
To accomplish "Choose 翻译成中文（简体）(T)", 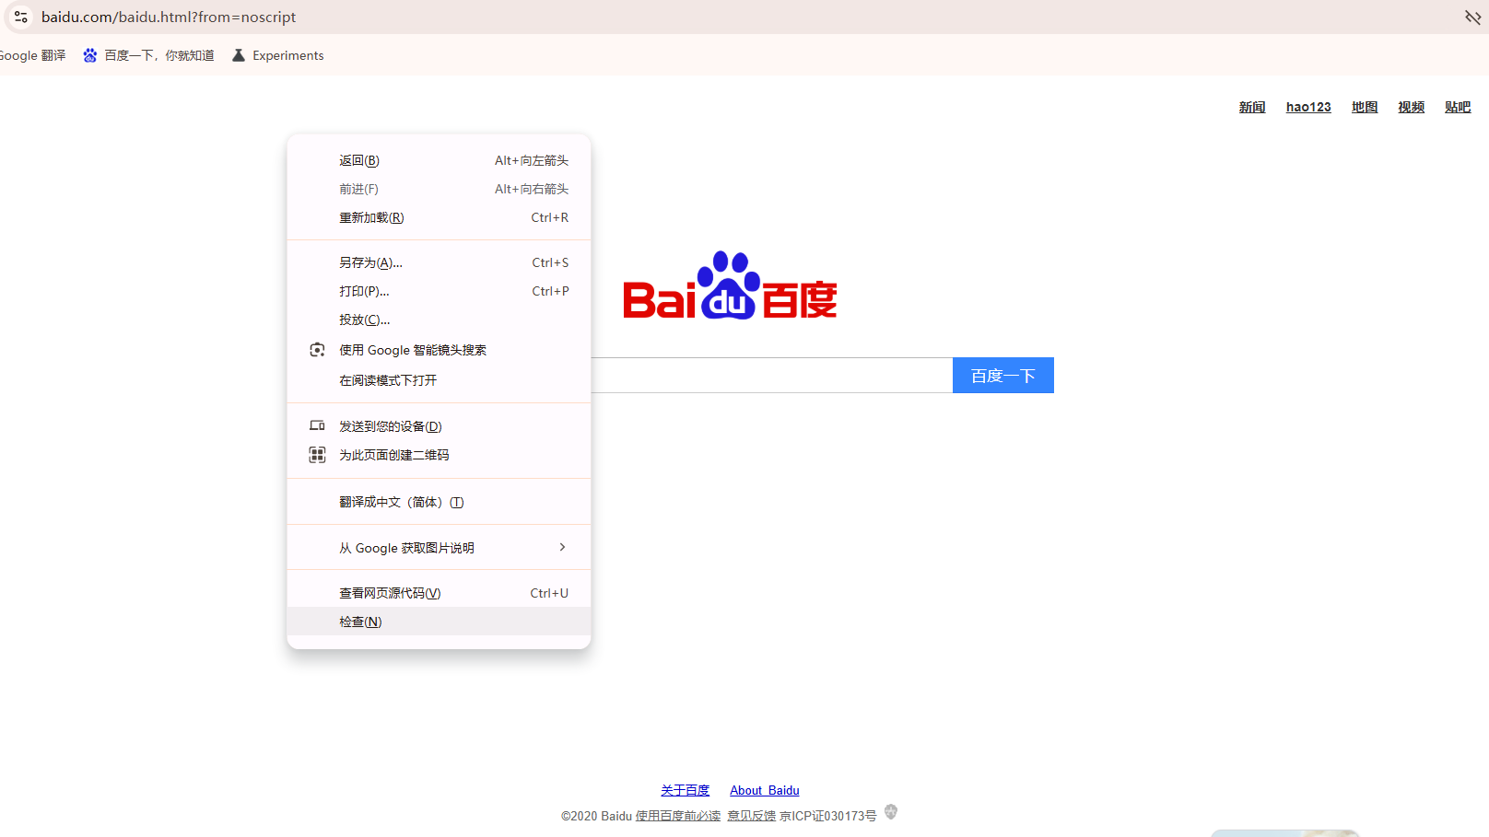I will [439, 502].
